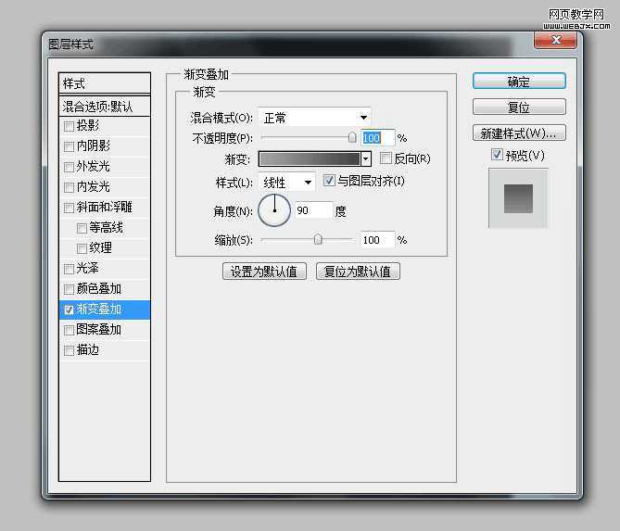The image size is (620, 531).
Task: Select the 描边 row label
Action: click(x=88, y=350)
